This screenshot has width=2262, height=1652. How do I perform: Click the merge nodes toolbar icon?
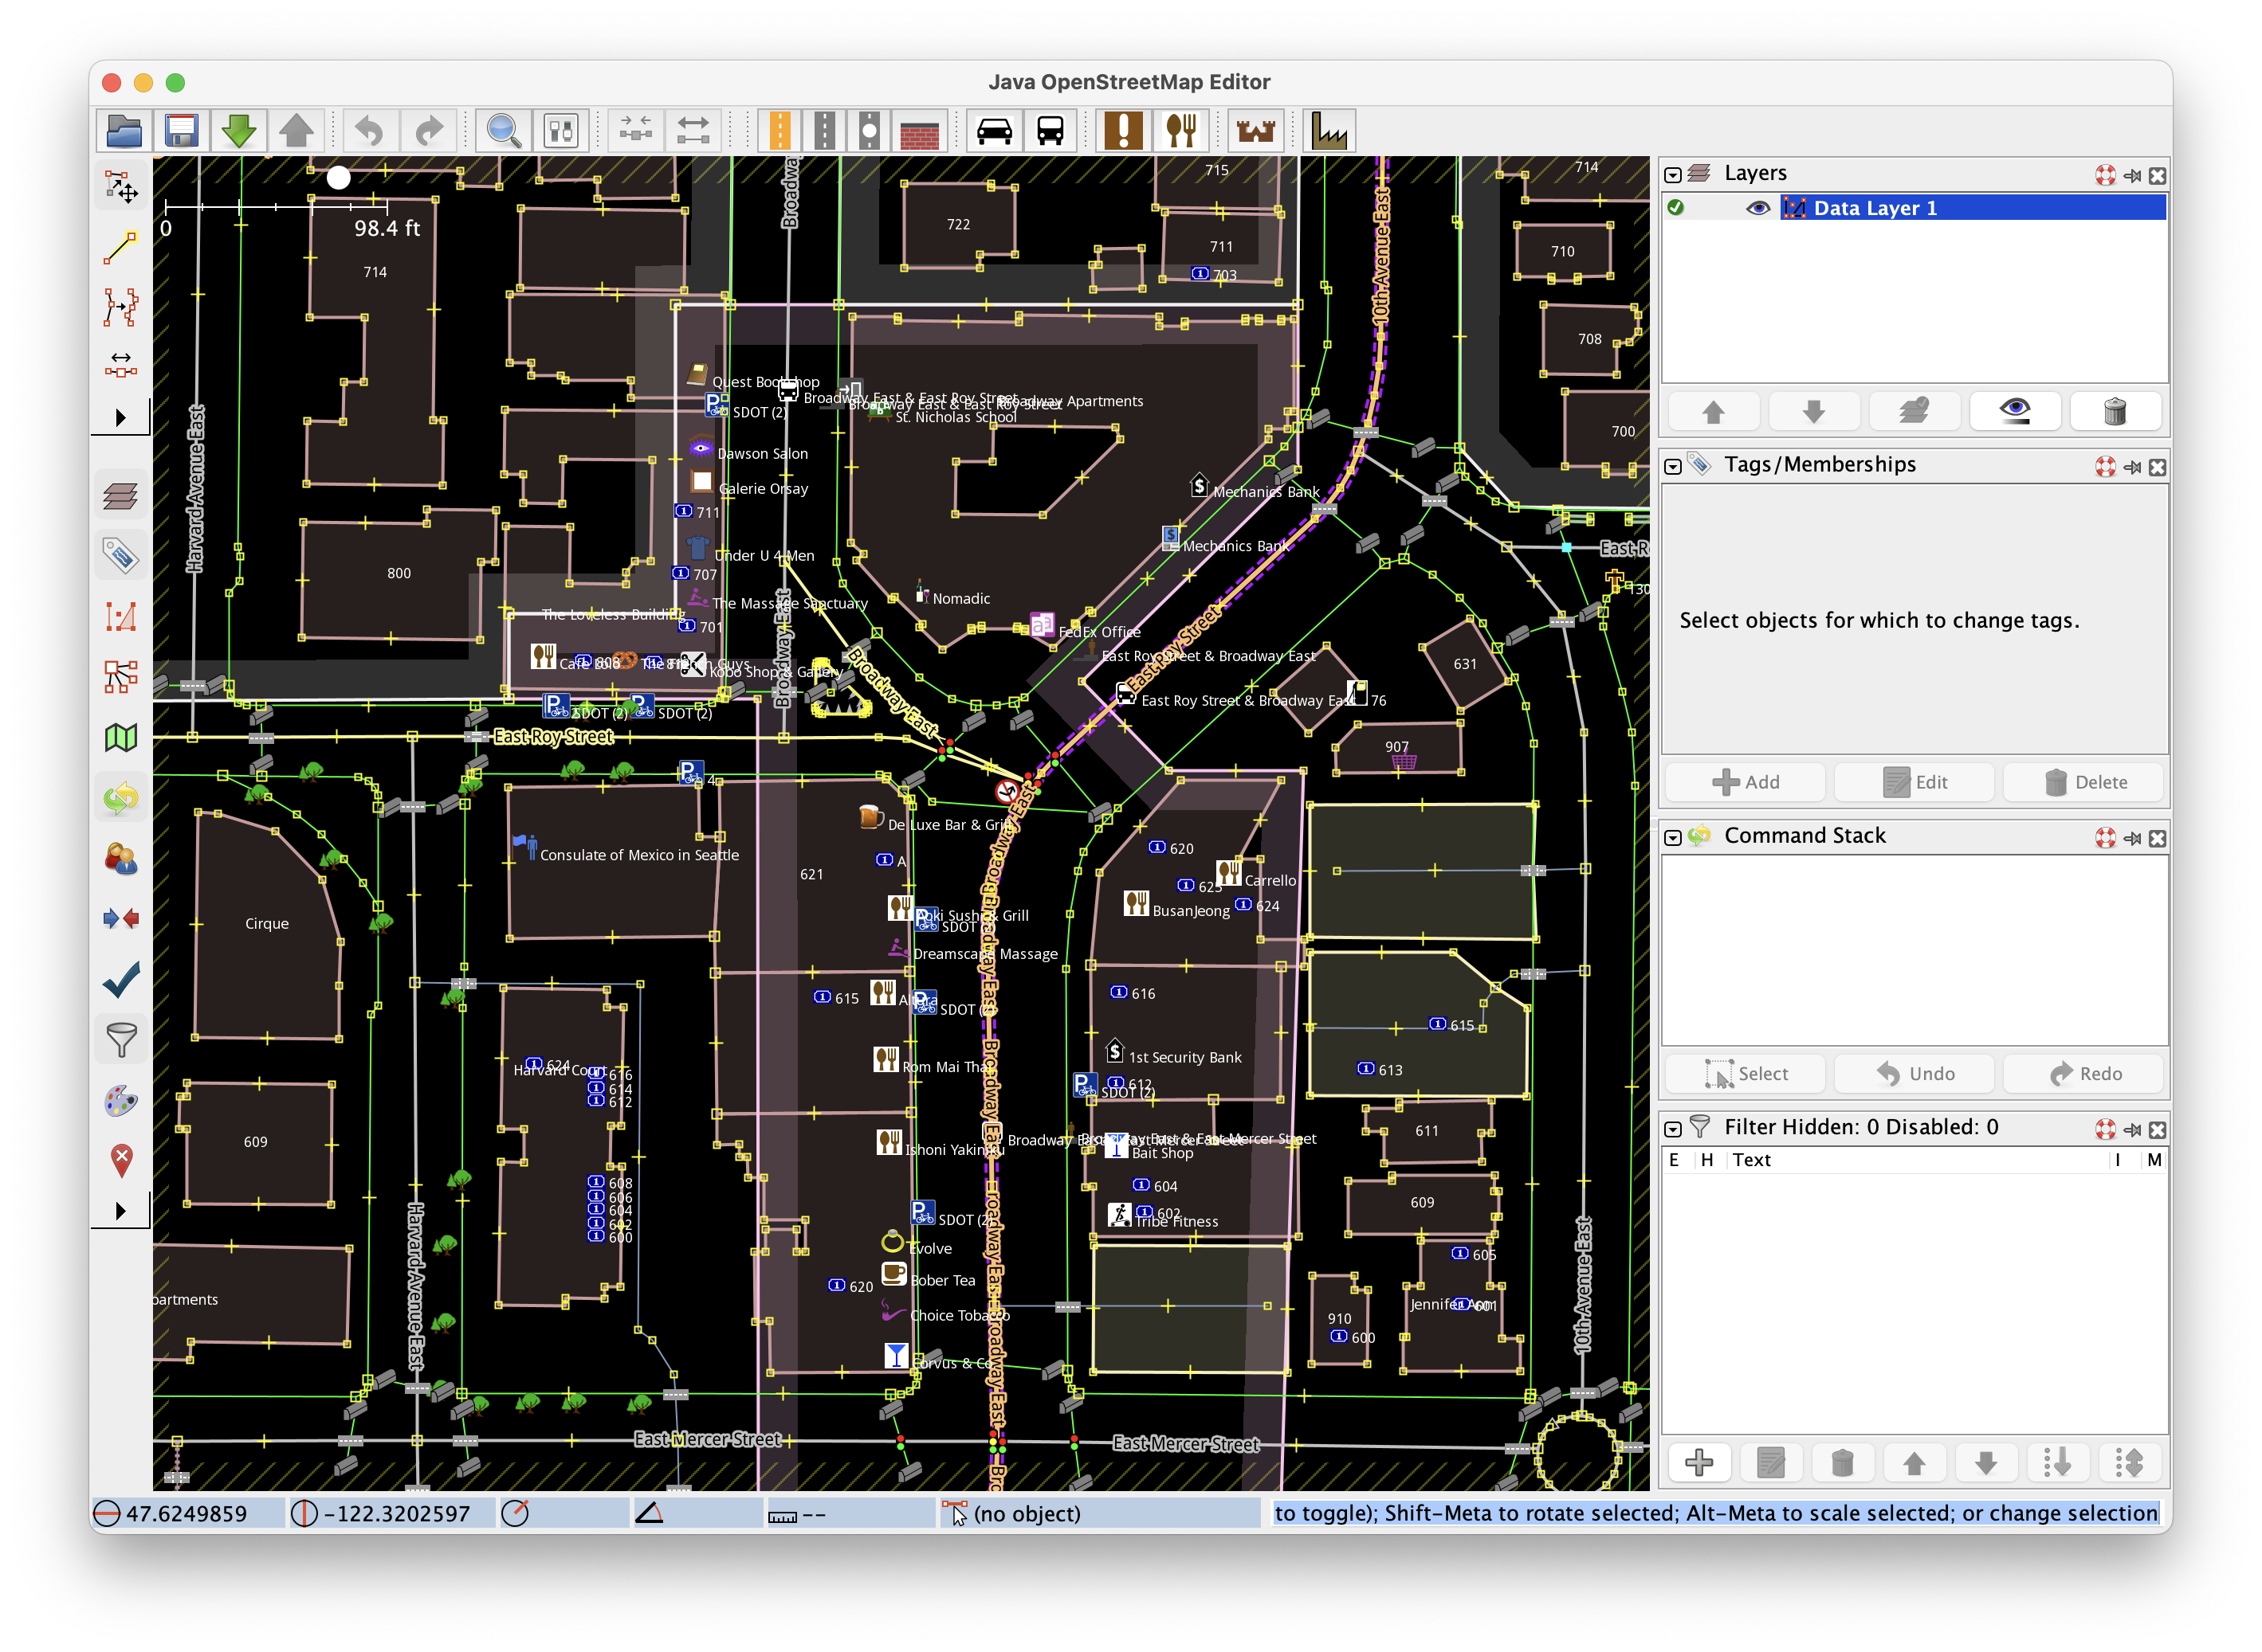click(x=635, y=131)
